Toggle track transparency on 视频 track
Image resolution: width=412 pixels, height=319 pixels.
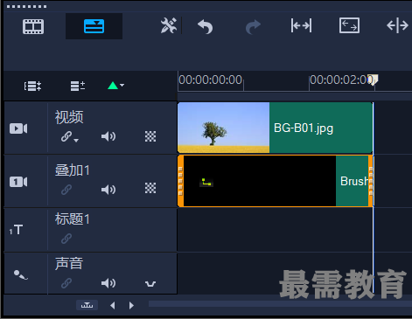pos(150,136)
